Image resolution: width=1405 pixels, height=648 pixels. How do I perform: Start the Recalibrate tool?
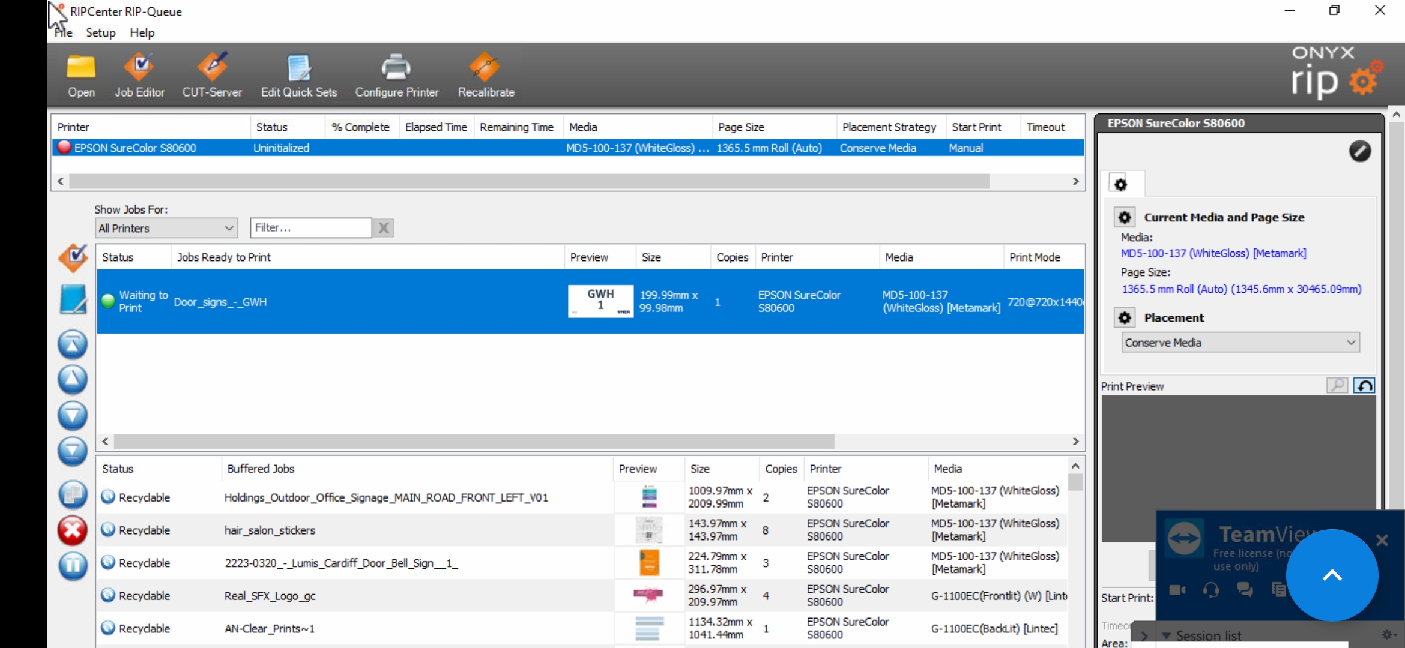pos(486,76)
